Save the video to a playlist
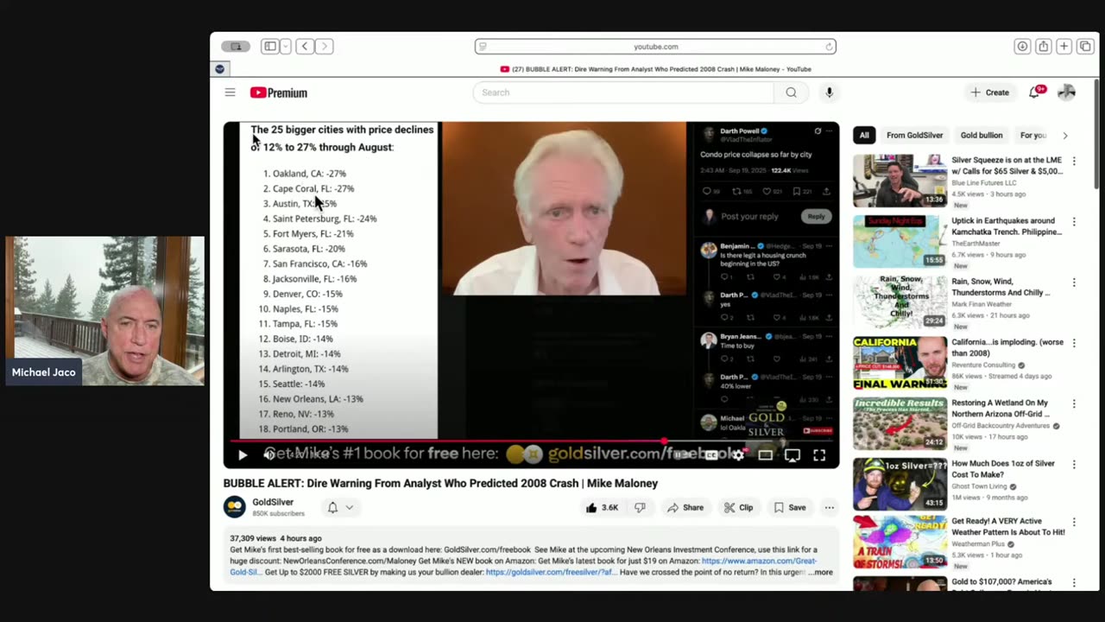The width and height of the screenshot is (1105, 622). click(x=789, y=508)
